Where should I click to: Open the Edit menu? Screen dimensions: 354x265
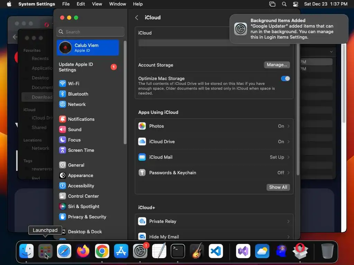click(81, 4)
